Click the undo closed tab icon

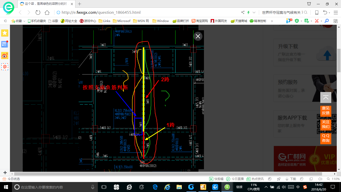[325, 12]
